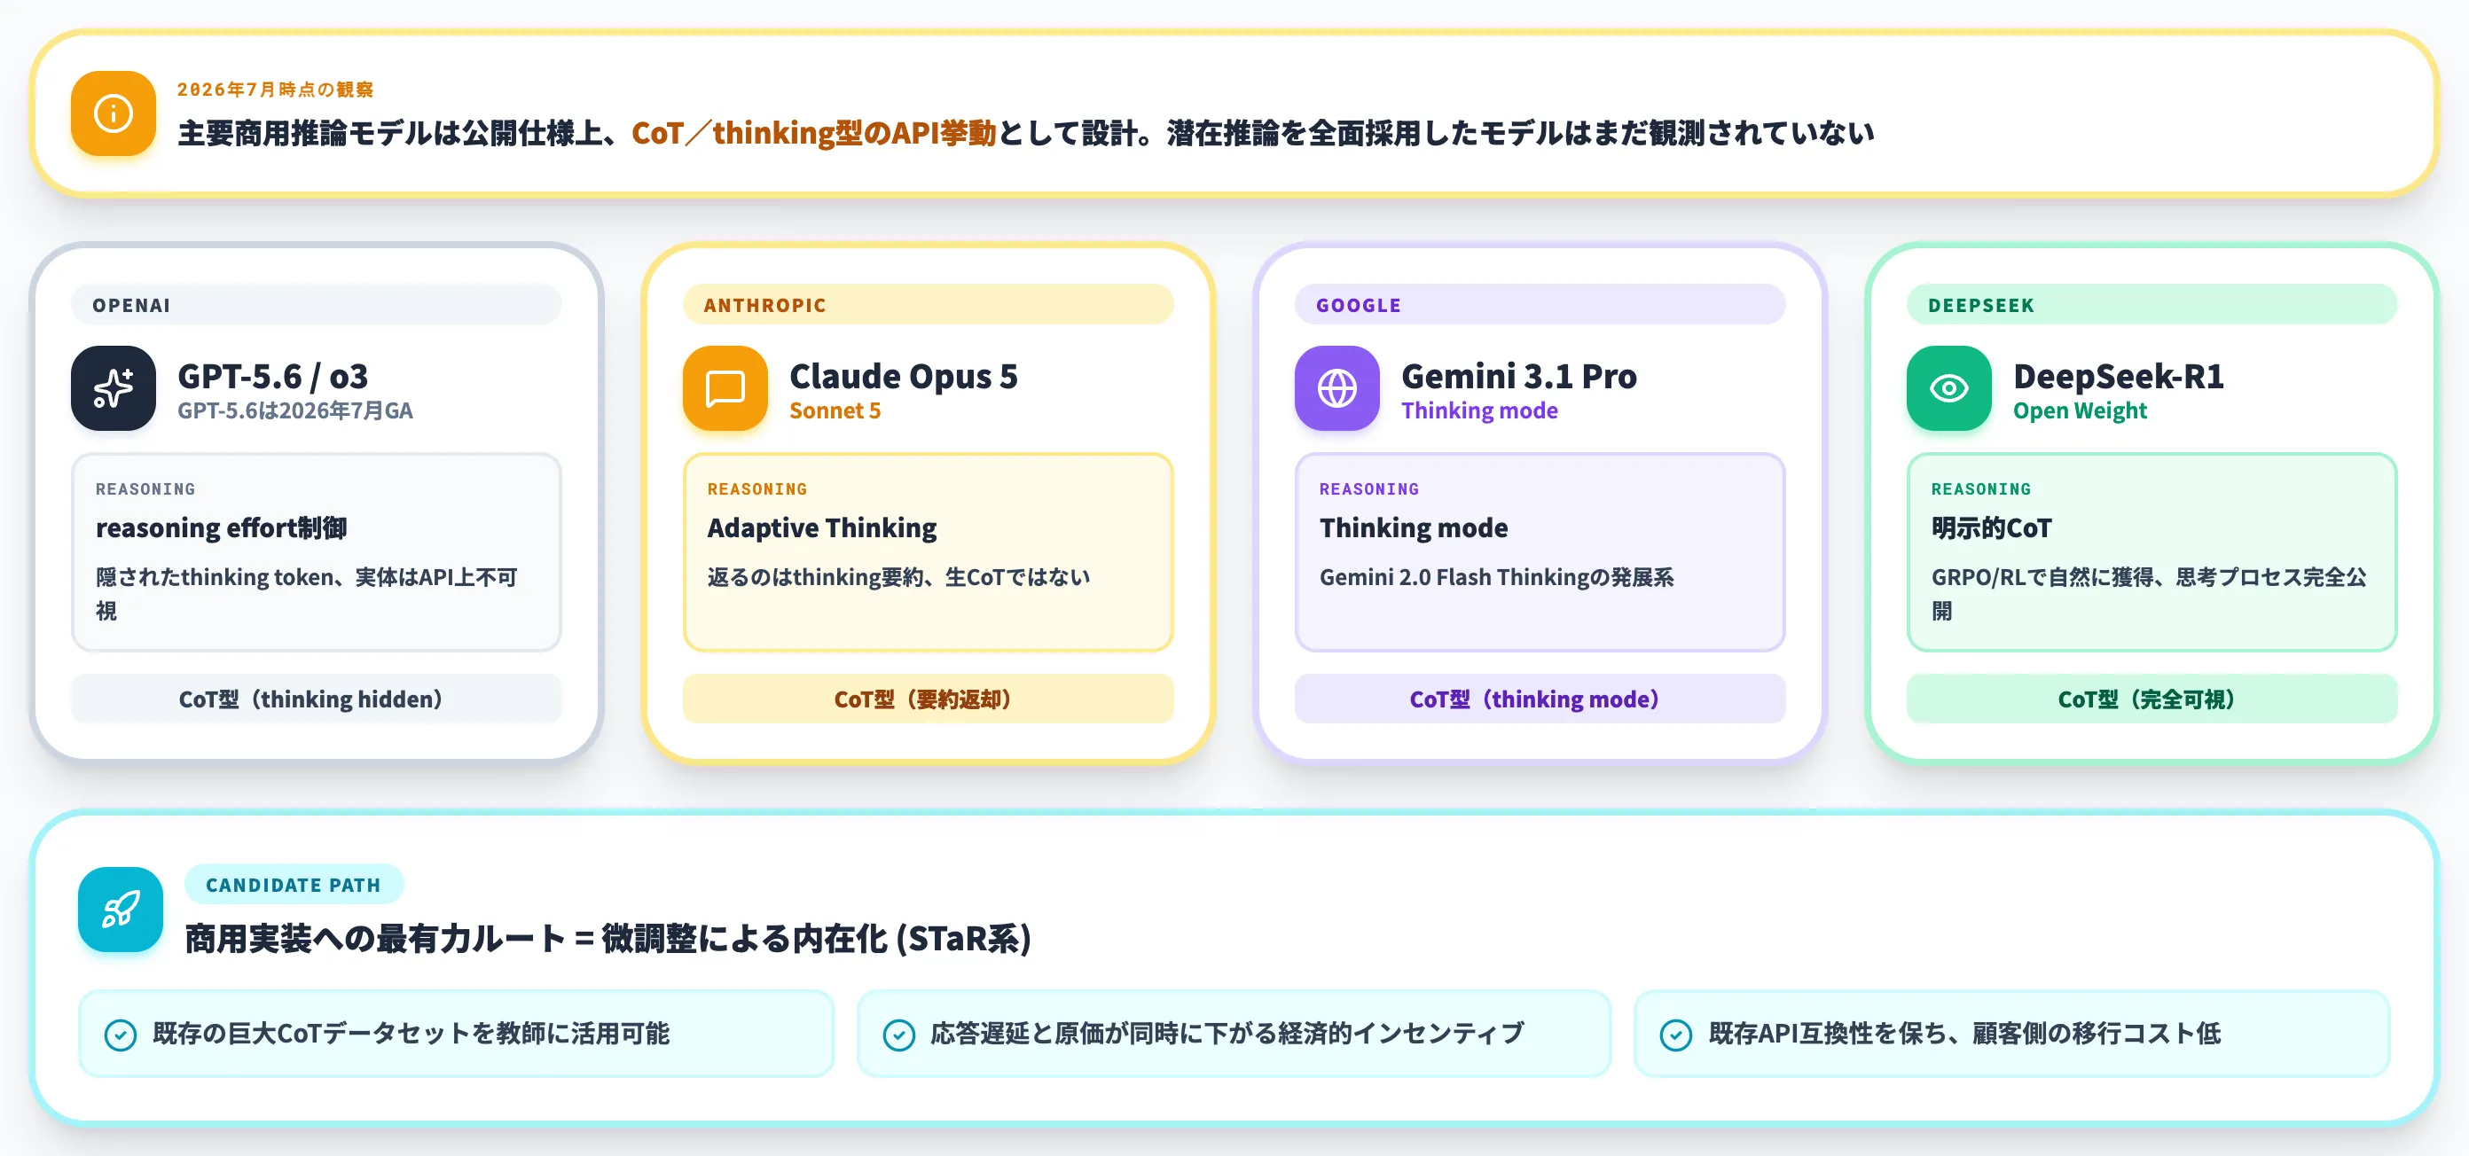Screen dimensions: 2469x1156
Task: Select the ANTHROPIC label pill
Action: (x=928, y=305)
